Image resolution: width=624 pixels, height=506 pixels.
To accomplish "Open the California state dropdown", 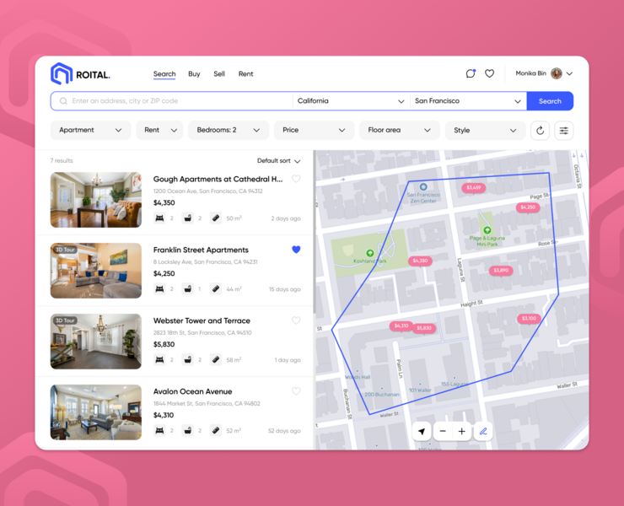I will pos(351,101).
